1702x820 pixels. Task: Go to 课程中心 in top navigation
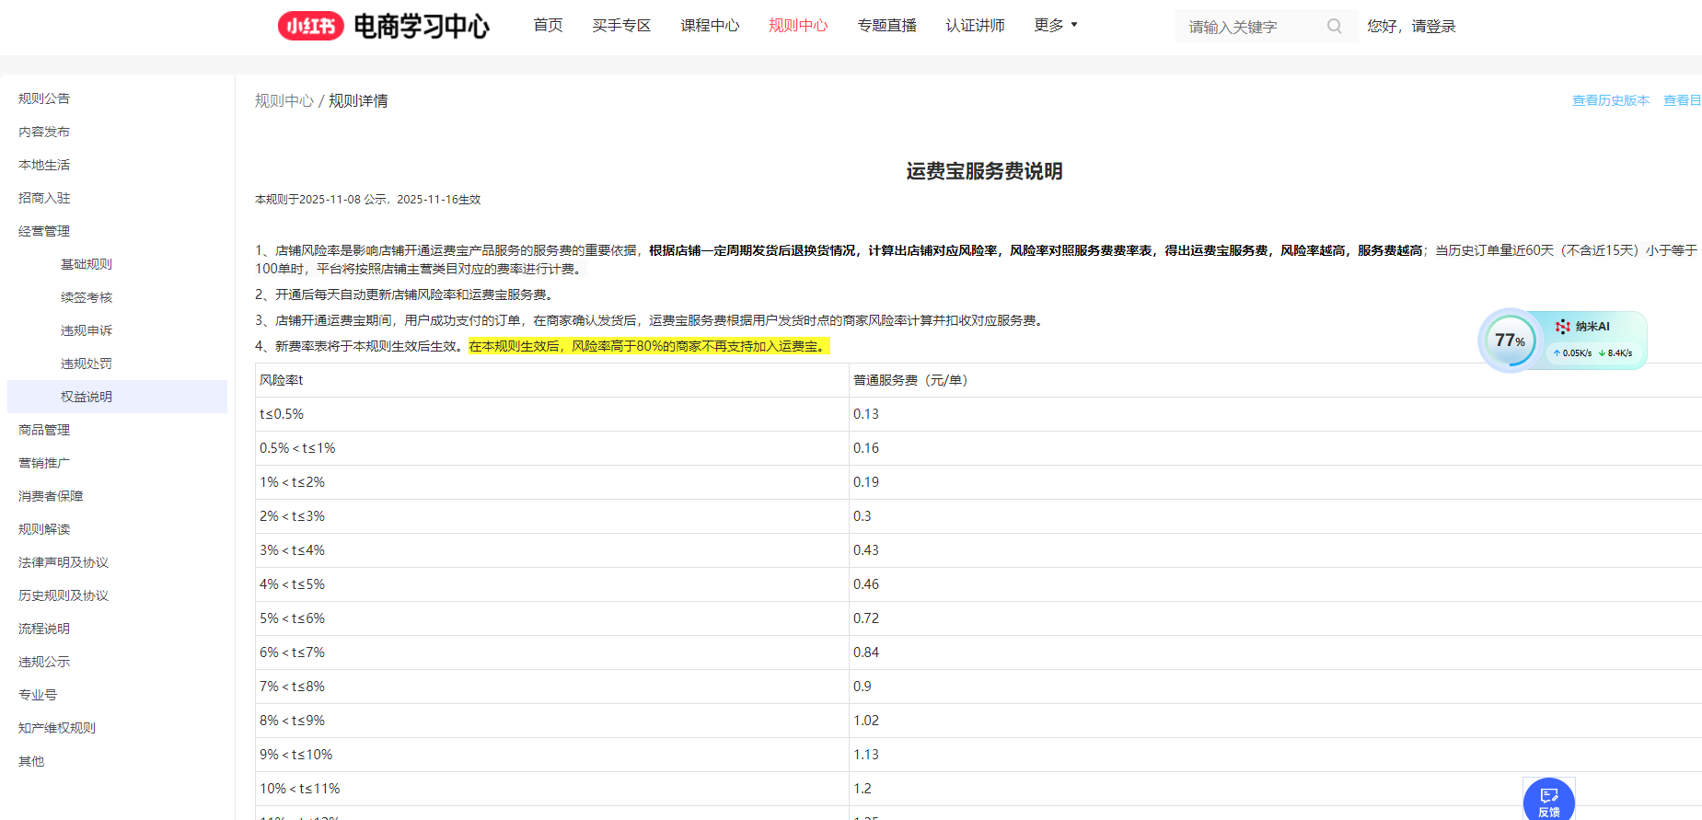710,26
